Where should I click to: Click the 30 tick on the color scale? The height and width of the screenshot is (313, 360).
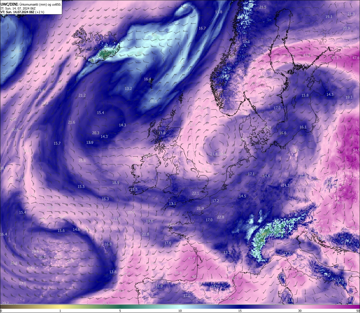300,311
